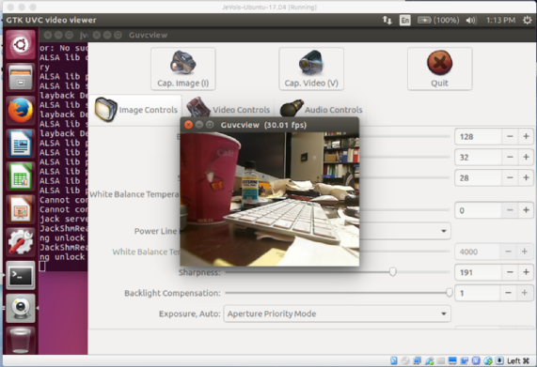Click VirtualBox hard disk activity icon
The width and height of the screenshot is (537, 367).
tap(394, 360)
